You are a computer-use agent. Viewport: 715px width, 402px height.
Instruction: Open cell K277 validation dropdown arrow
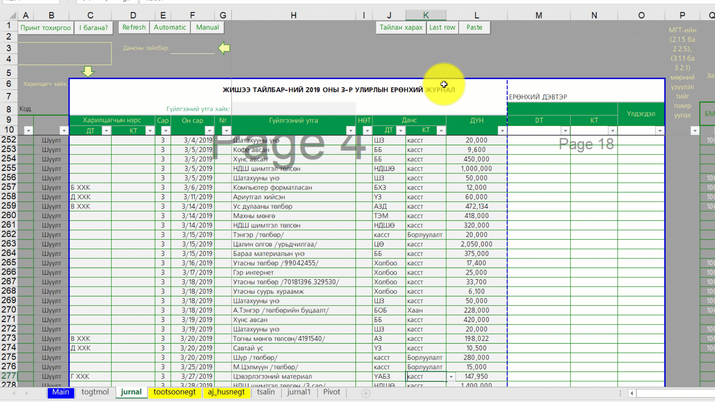click(x=451, y=377)
